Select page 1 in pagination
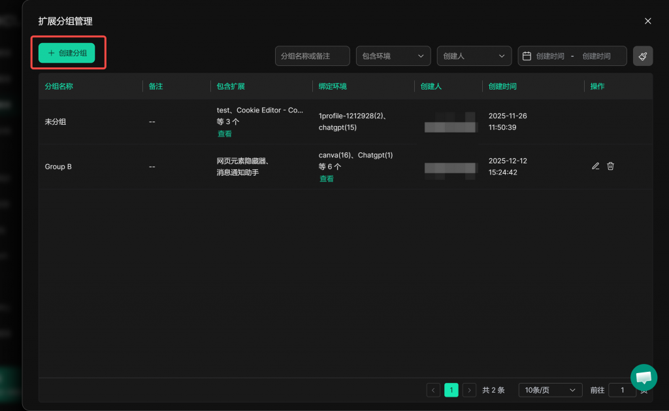 click(x=451, y=390)
